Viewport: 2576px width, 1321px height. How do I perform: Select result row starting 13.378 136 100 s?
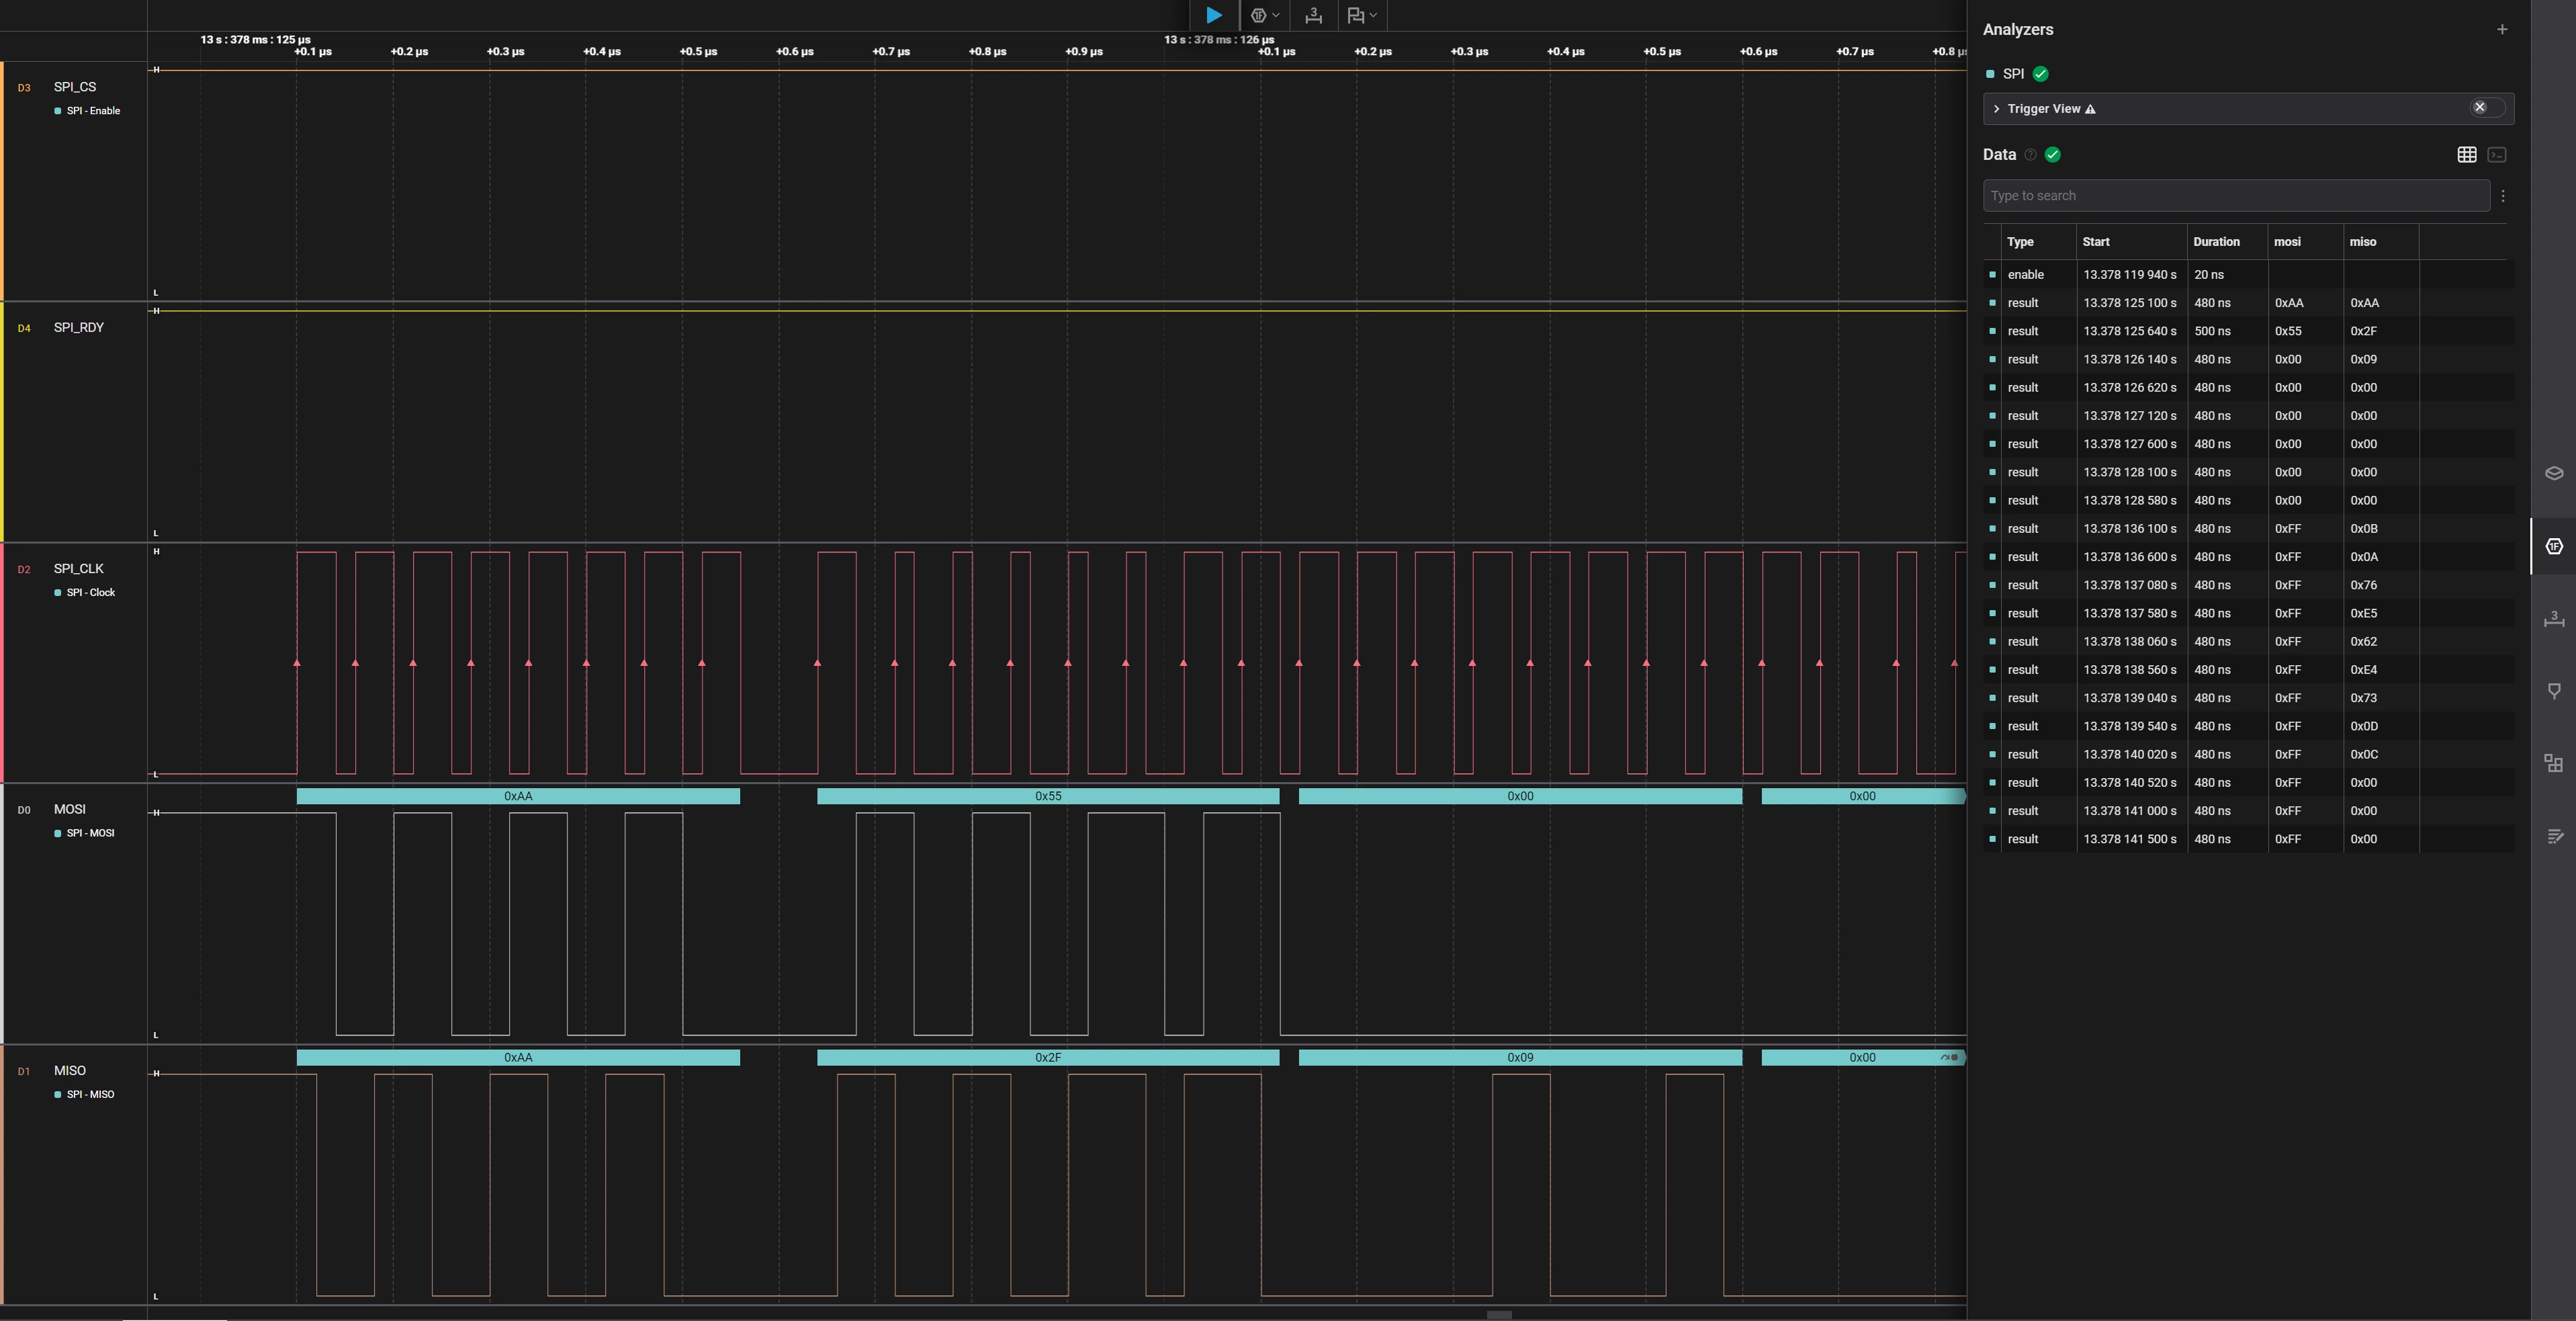2248,529
